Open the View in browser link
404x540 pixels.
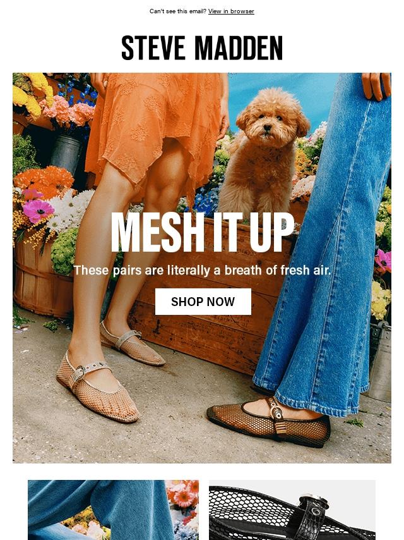[x=231, y=11]
